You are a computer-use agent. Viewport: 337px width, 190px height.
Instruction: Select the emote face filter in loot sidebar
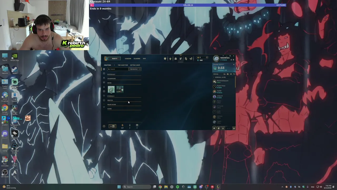(104, 91)
